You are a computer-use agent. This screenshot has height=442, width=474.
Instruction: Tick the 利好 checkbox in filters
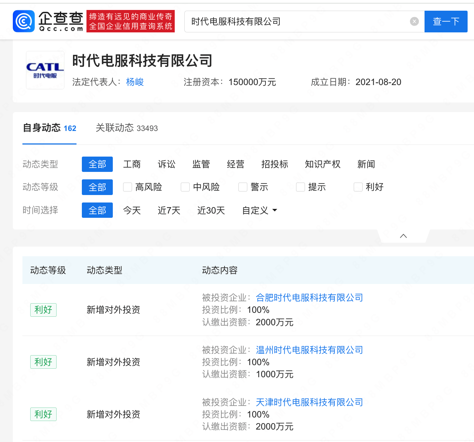pos(358,187)
